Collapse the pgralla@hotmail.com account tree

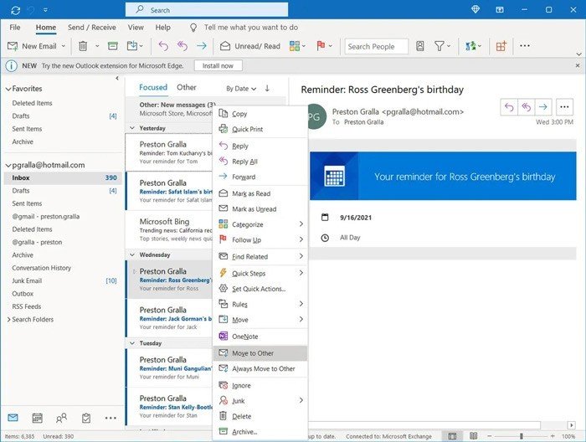coord(8,165)
